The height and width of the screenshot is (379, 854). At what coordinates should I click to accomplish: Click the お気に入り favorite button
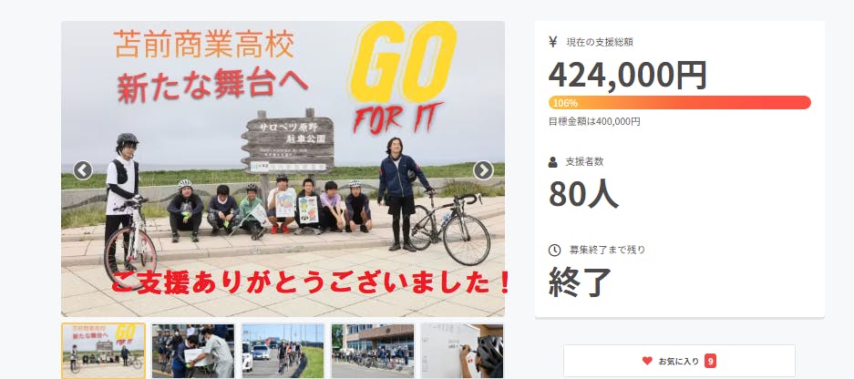pos(679,361)
